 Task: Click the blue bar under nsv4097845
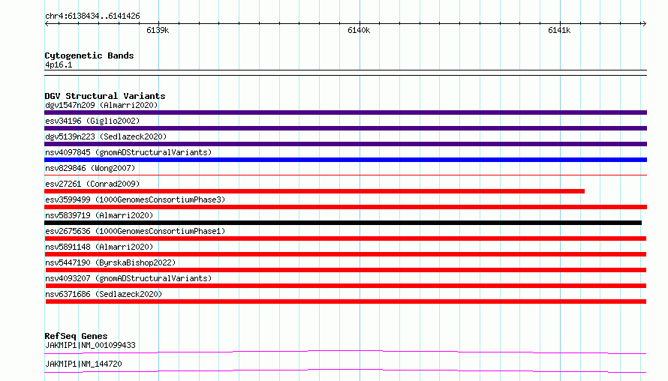tap(345, 160)
